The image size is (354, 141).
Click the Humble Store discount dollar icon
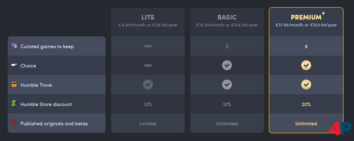pos(14,104)
